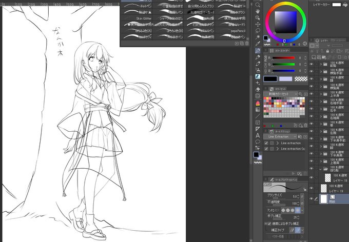Increase the ブラシサイズ value stepper
The height and width of the screenshot is (242, 349).
298,196
